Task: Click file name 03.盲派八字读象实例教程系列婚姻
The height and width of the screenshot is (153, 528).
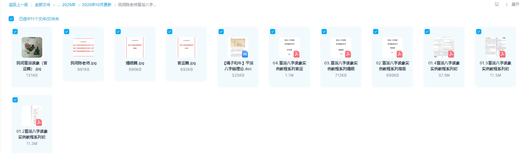Action: pyautogui.click(x=341, y=66)
